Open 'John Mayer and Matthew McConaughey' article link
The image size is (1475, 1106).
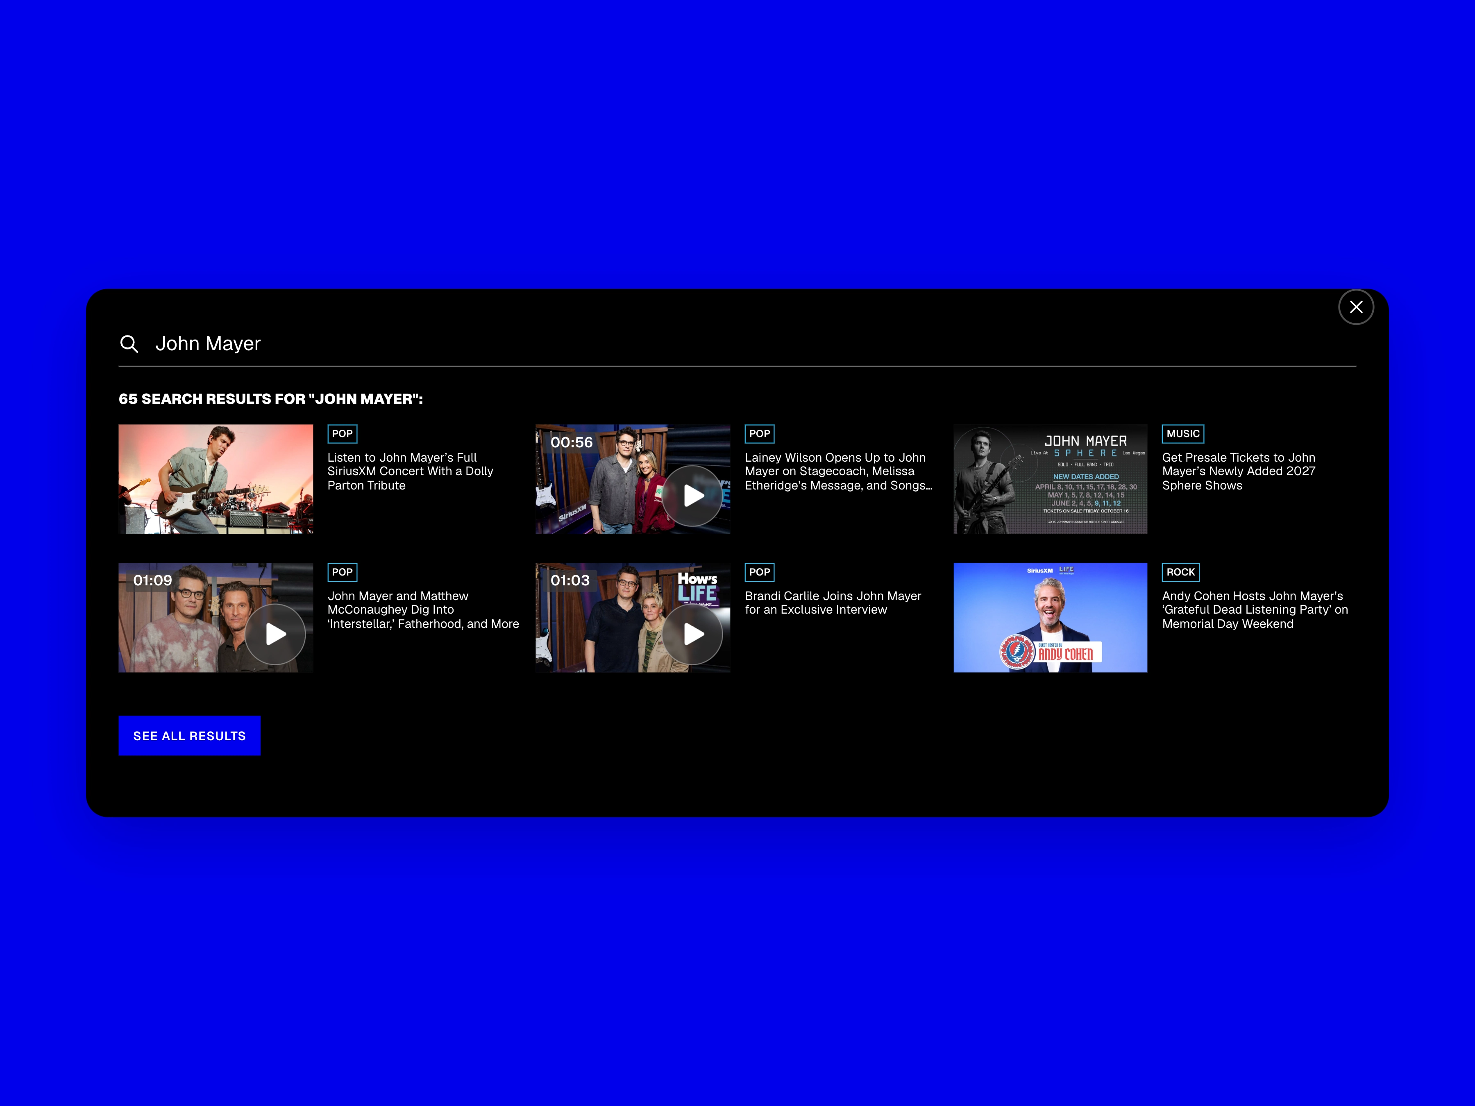423,610
